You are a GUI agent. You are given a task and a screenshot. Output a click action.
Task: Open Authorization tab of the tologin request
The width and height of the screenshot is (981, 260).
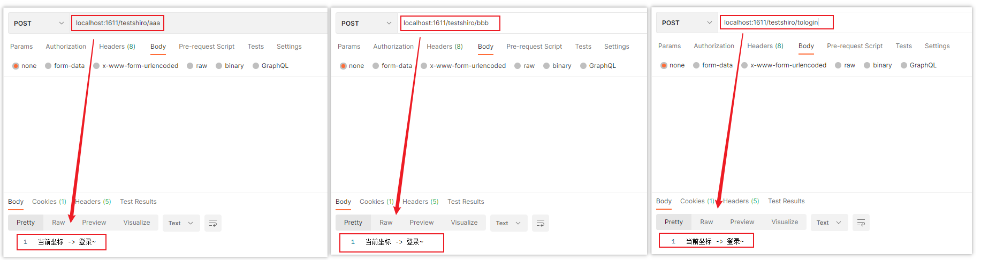pyautogui.click(x=714, y=46)
